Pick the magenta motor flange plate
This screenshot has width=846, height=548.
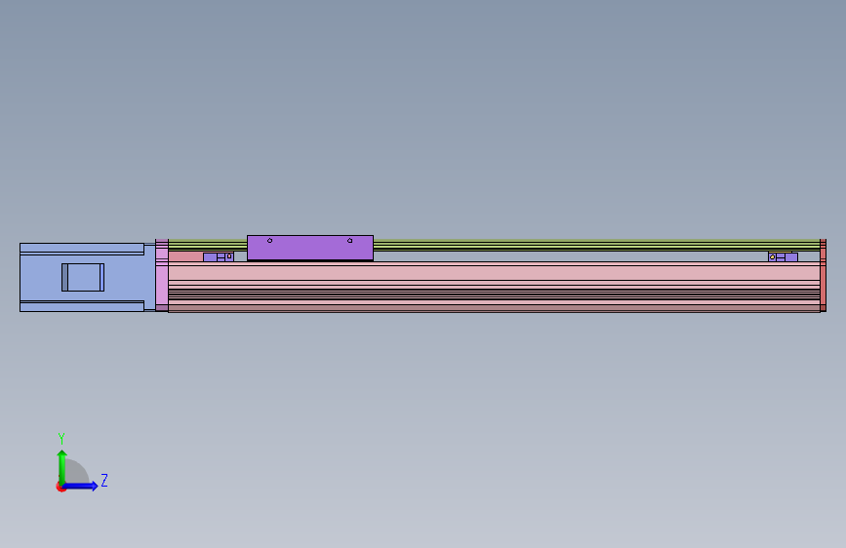(x=162, y=276)
